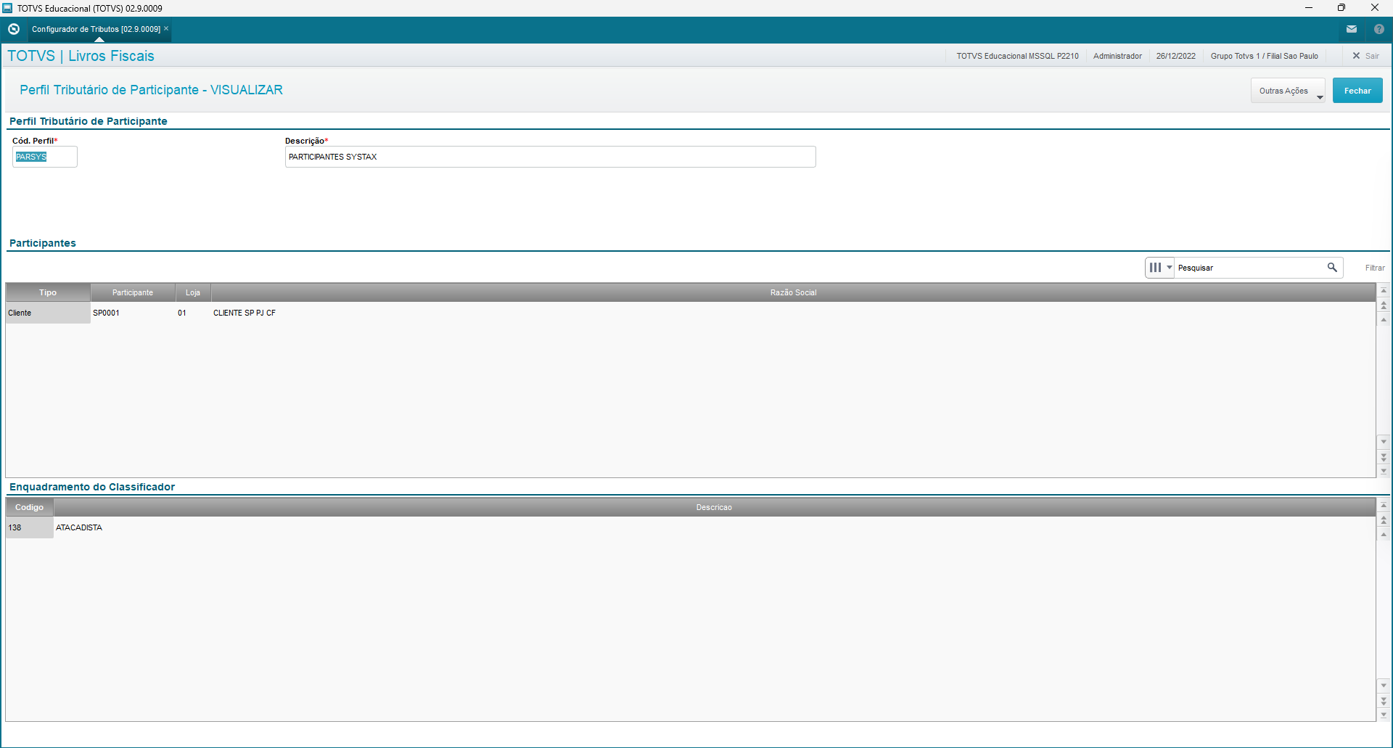The image size is (1393, 748).
Task: Select the 'Cliente' cell in Participantes grid
Action: pos(48,313)
